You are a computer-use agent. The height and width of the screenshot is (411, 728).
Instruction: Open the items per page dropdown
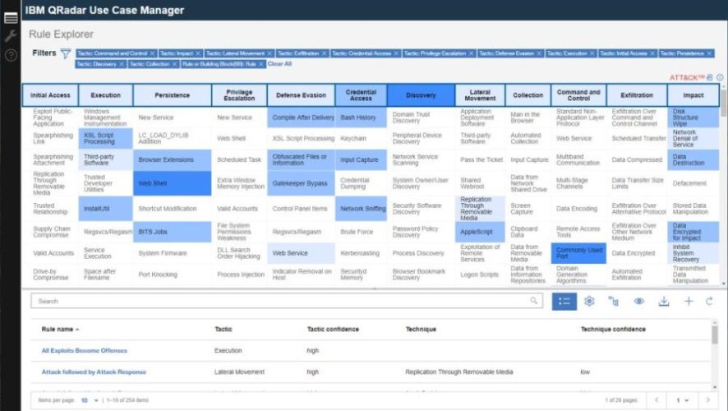[x=90, y=400]
